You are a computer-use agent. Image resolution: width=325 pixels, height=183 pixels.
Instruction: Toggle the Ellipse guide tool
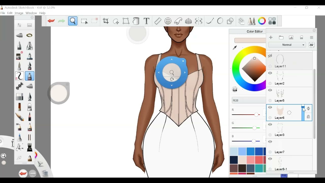click(x=168, y=21)
